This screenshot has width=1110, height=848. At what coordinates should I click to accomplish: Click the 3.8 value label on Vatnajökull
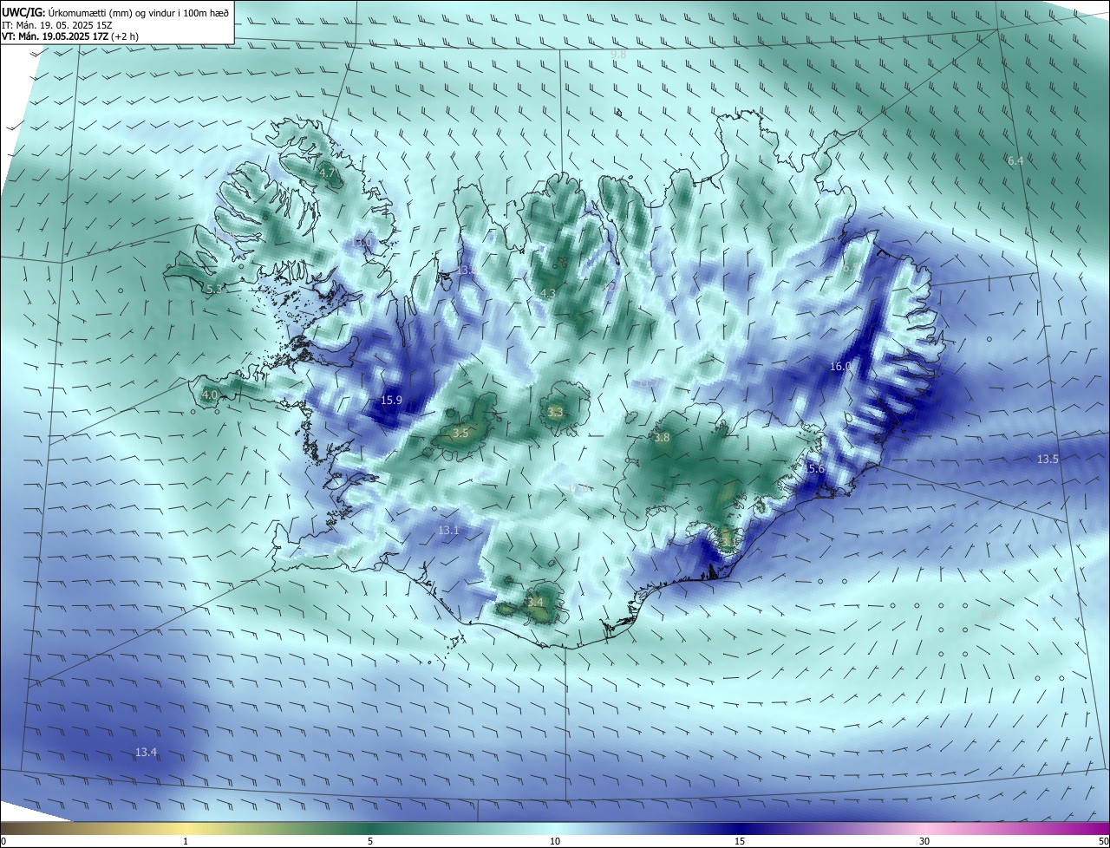pyautogui.click(x=662, y=438)
